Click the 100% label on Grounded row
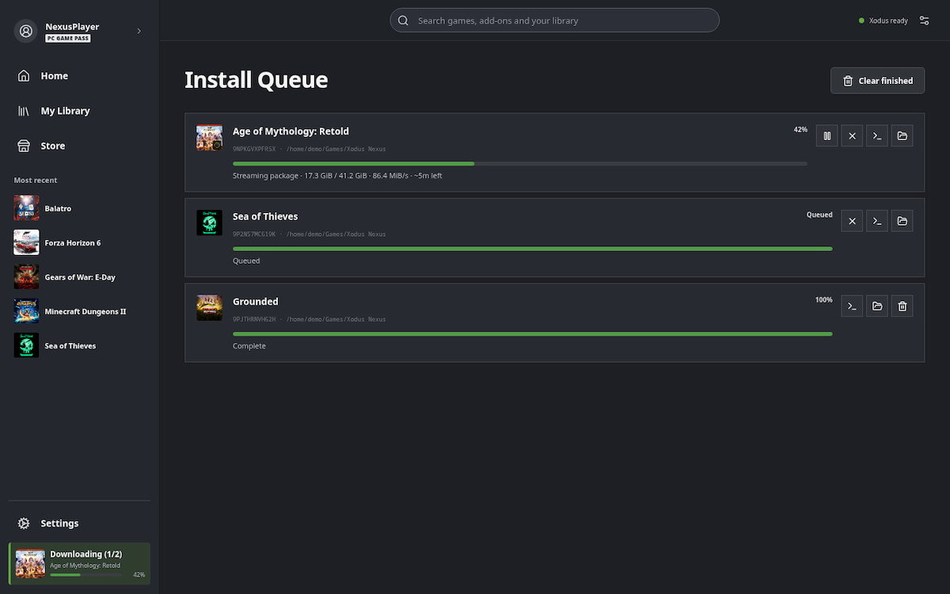Image resolution: width=950 pixels, height=594 pixels. [823, 300]
